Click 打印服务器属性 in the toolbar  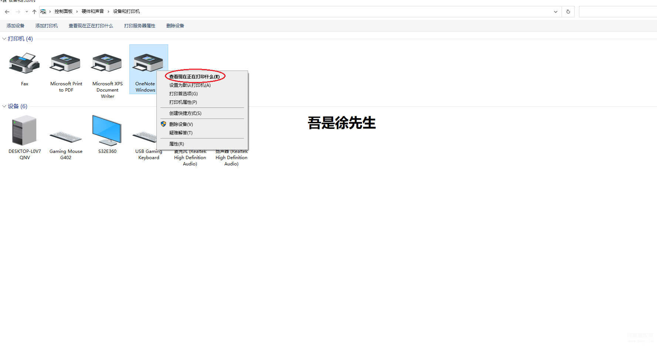[140, 26]
